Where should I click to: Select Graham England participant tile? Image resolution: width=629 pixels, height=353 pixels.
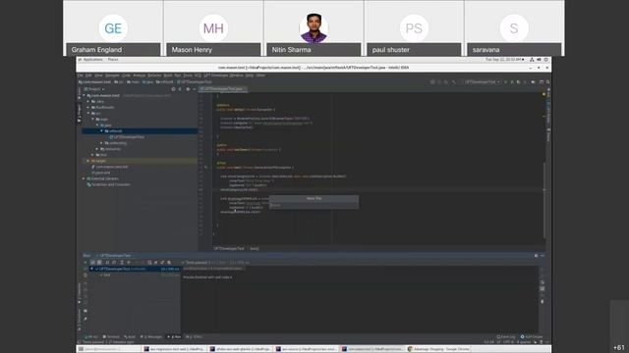[x=113, y=28]
